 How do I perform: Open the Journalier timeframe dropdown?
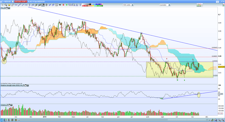tap(165, 5)
